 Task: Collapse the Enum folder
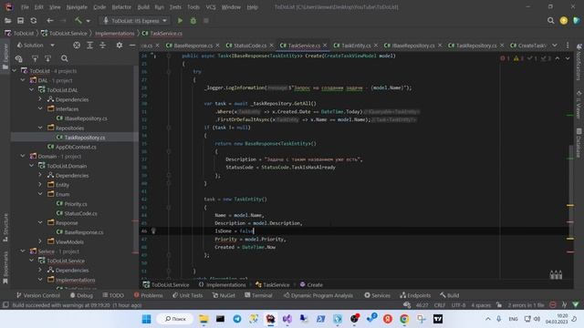40,194
